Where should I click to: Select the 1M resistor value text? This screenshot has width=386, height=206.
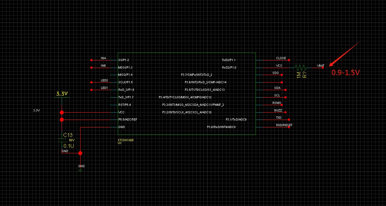pyautogui.click(x=299, y=75)
